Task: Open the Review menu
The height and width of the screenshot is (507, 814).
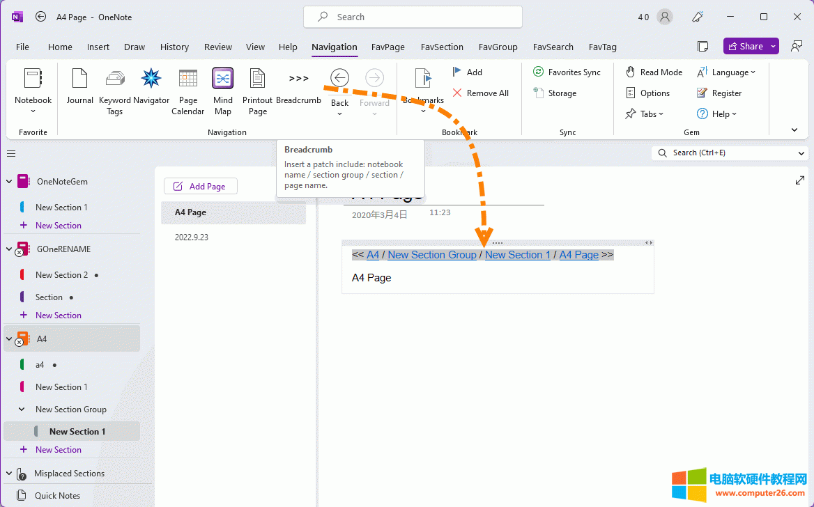Action: (218, 47)
